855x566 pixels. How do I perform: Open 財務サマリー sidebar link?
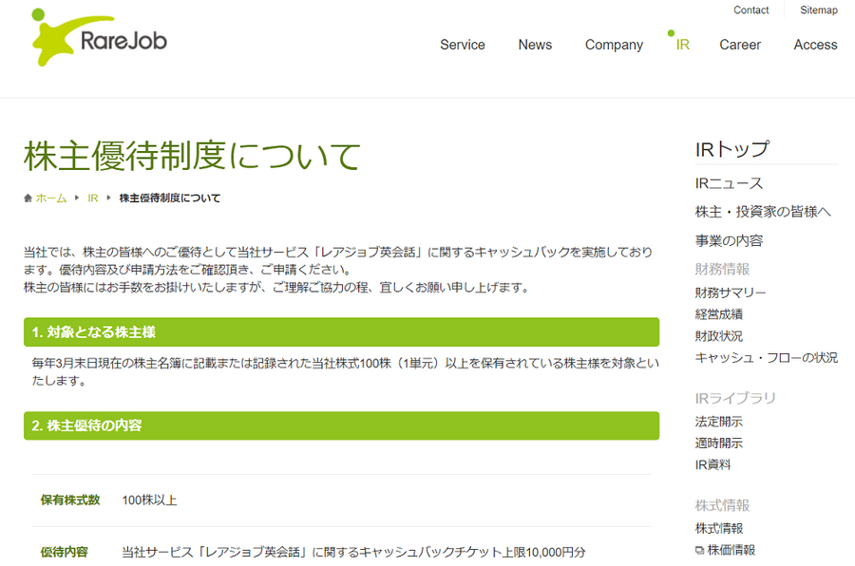[x=731, y=292]
